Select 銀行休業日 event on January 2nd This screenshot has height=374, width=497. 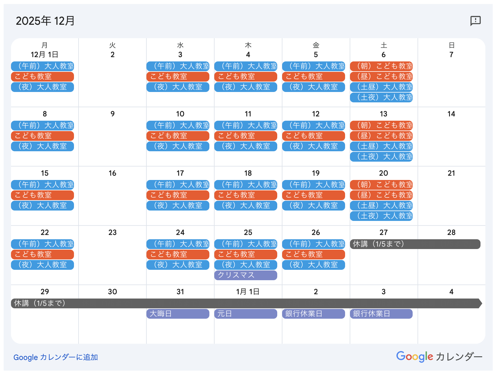tap(313, 313)
